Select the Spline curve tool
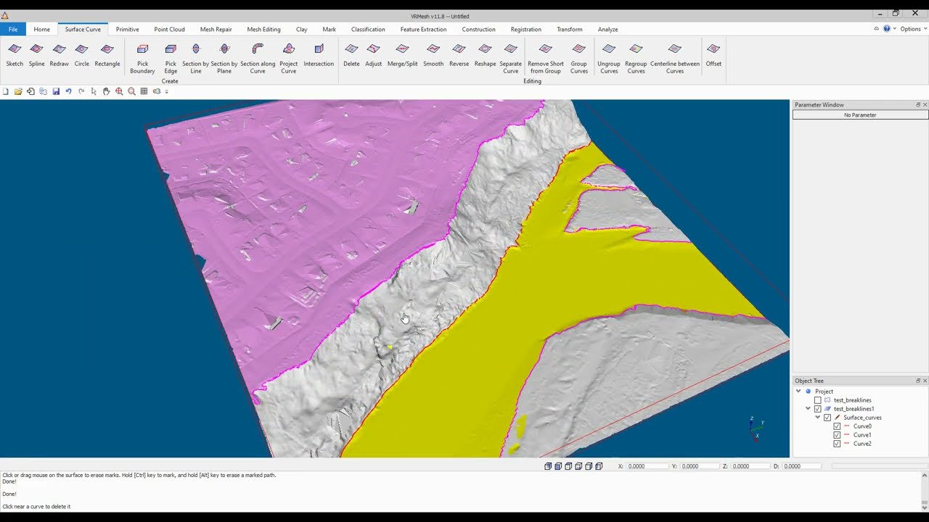The image size is (929, 522). (37, 55)
